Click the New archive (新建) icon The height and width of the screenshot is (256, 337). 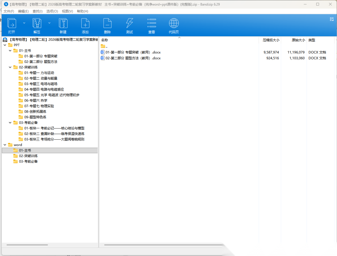tap(63, 24)
